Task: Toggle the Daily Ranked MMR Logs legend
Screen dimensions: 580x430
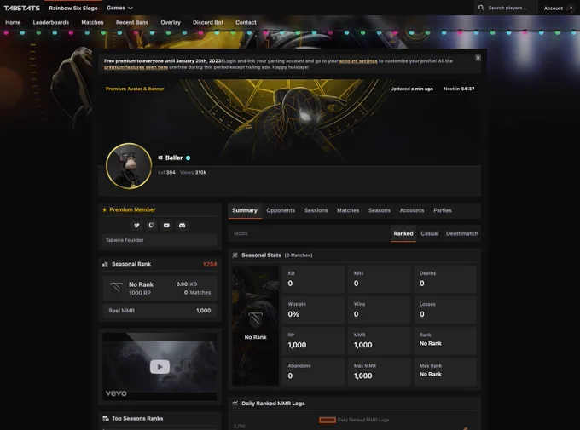Action: (354, 420)
